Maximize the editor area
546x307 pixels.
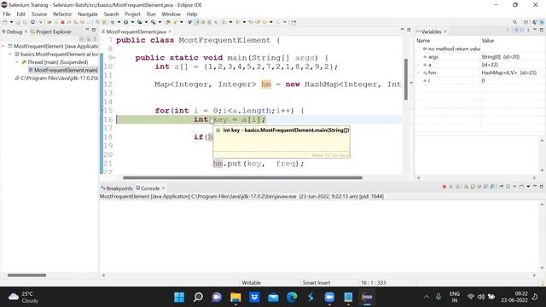coord(409,30)
